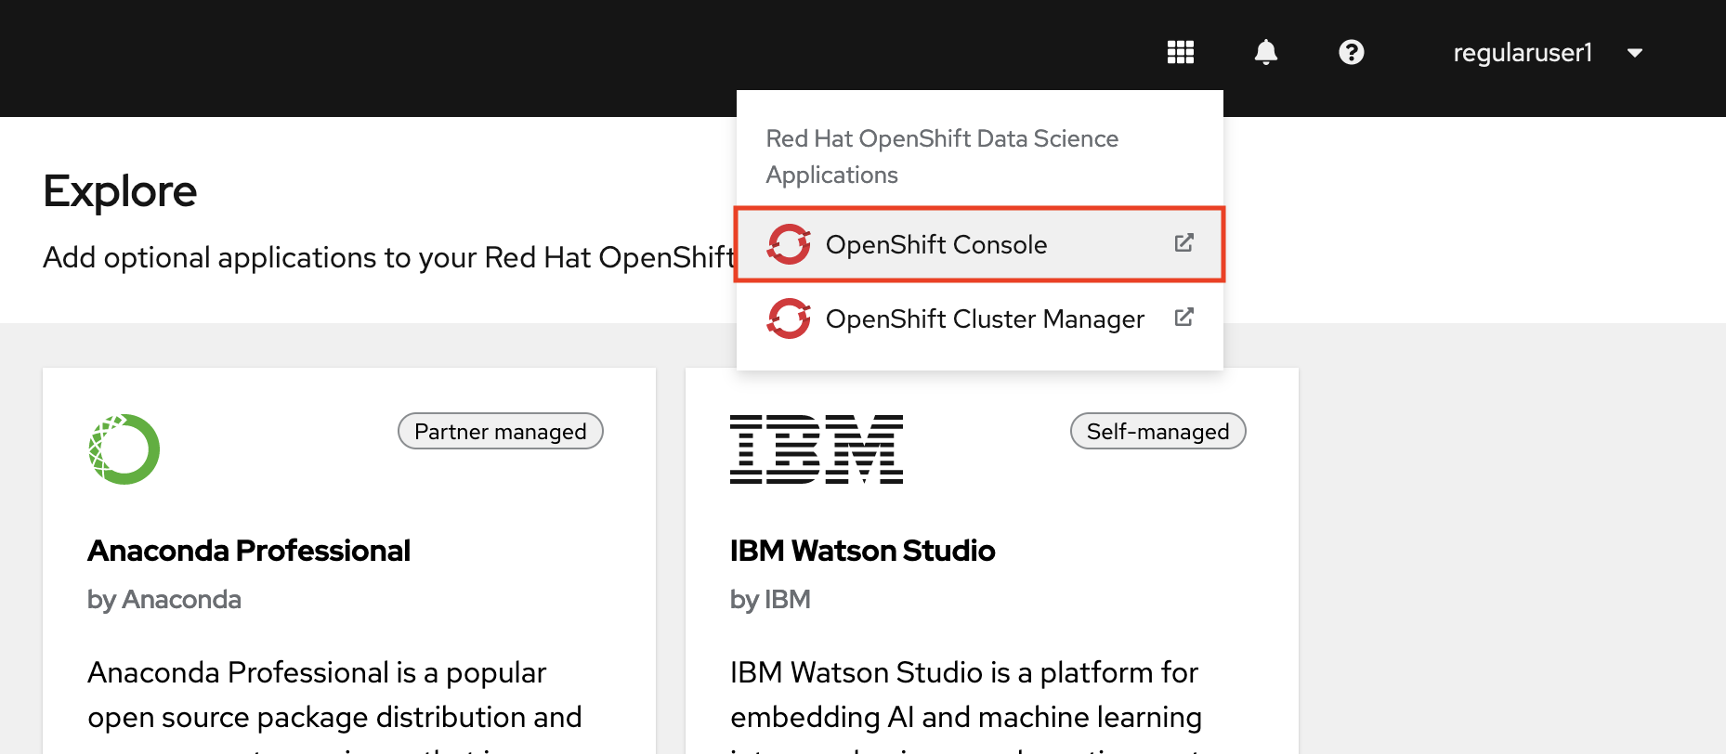Click the Partner managed badge
1726x754 pixels.
click(x=501, y=431)
